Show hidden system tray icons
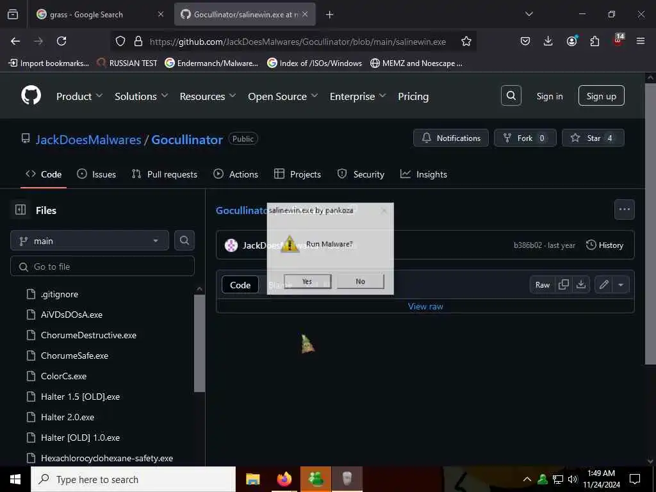The height and width of the screenshot is (492, 656). click(527, 479)
